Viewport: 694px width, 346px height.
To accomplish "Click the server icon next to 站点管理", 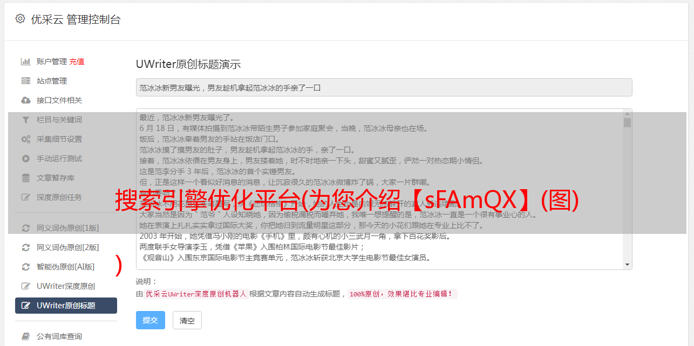I will coord(25,81).
